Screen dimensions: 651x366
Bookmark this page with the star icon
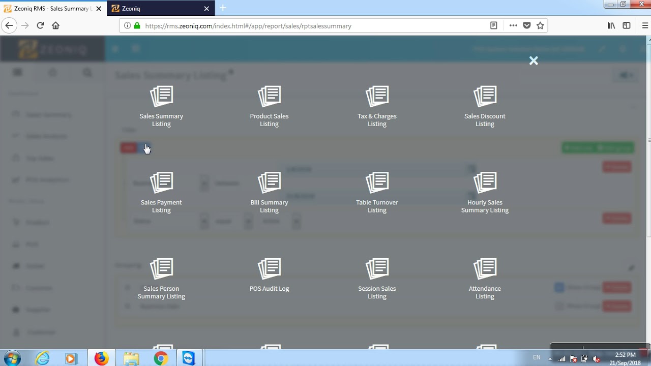[540, 25]
